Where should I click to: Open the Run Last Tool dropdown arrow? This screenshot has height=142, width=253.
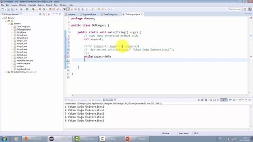[36, 9]
